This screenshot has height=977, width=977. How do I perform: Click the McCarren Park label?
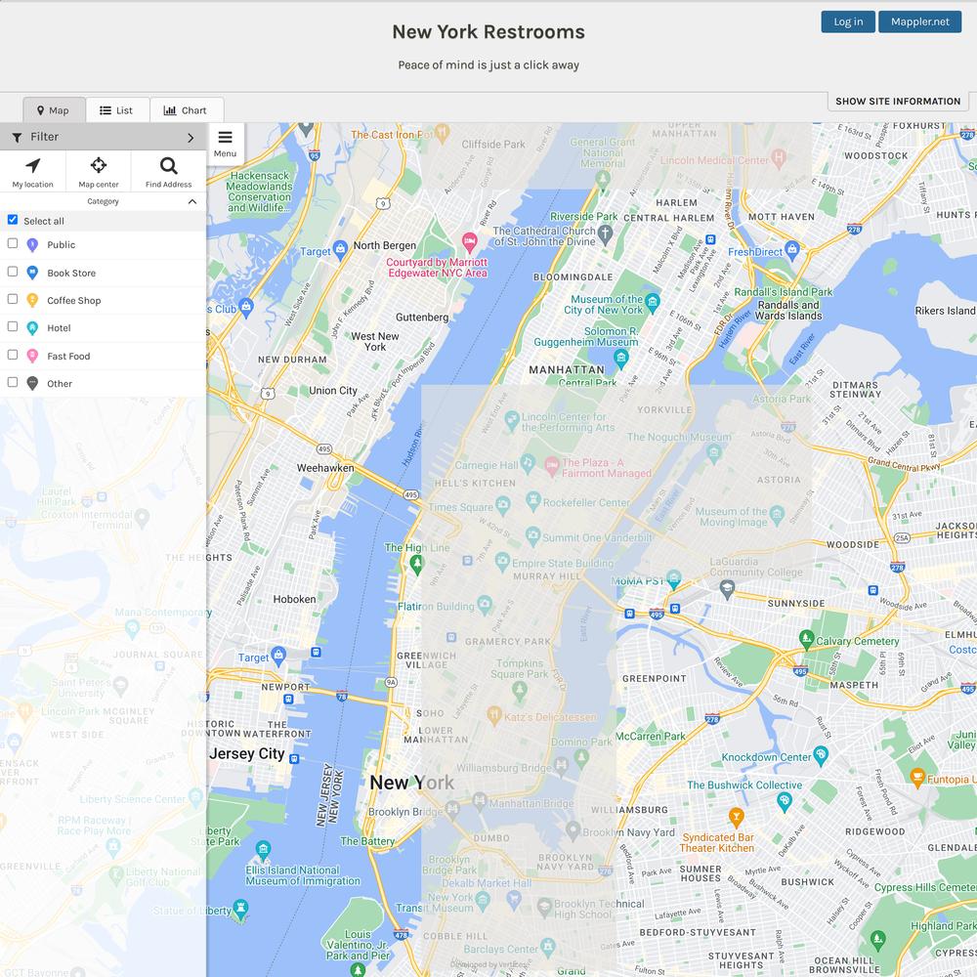click(651, 736)
